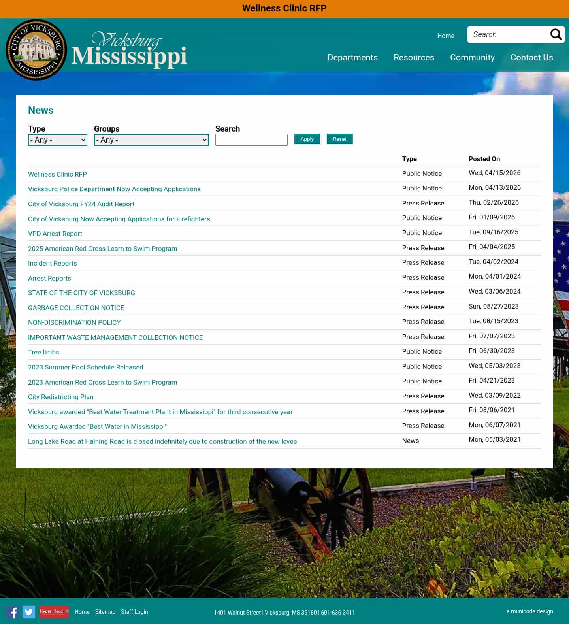Click date Thu, 02/26/2026

pos(494,202)
